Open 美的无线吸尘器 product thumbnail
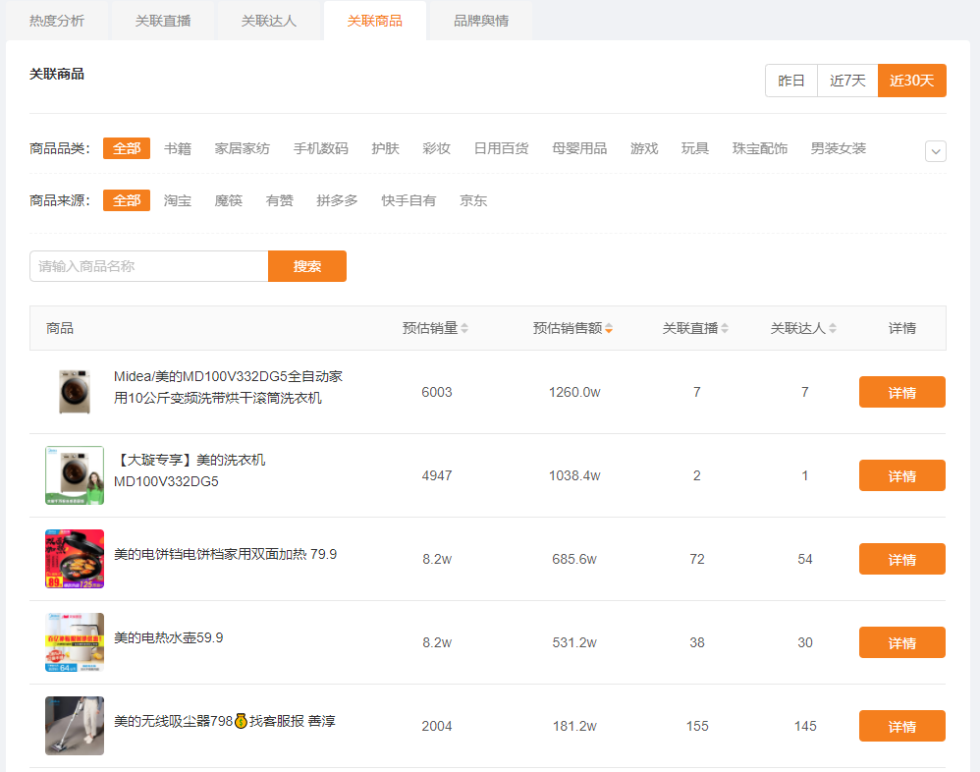Viewport: 980px width, 772px height. tap(75, 726)
